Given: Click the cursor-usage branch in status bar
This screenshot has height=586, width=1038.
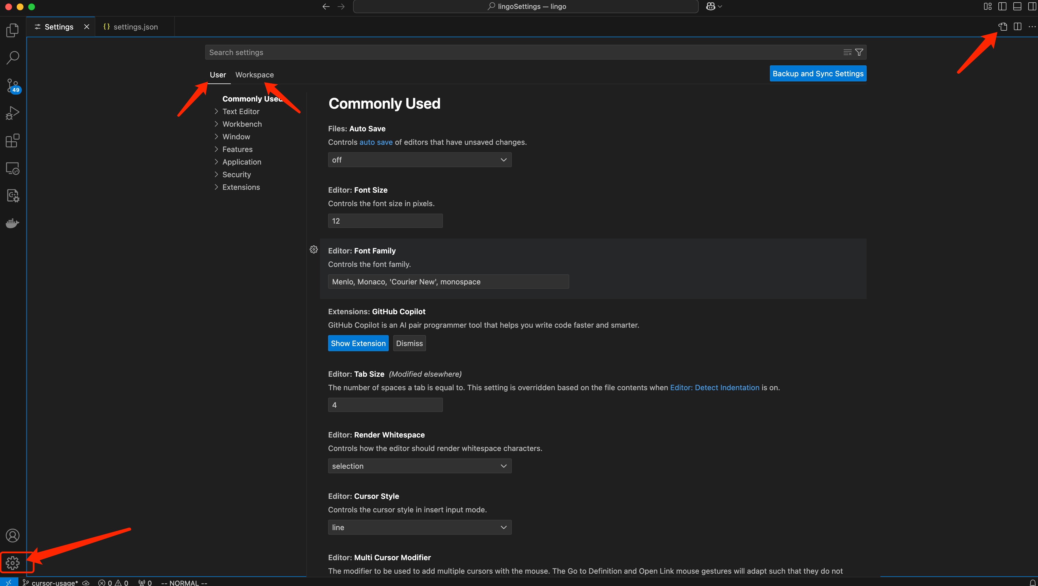Looking at the screenshot, I should pyautogui.click(x=50, y=582).
